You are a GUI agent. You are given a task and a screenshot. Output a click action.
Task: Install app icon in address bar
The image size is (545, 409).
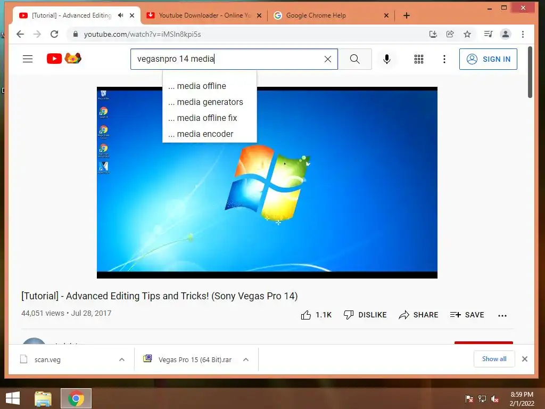coord(433,34)
